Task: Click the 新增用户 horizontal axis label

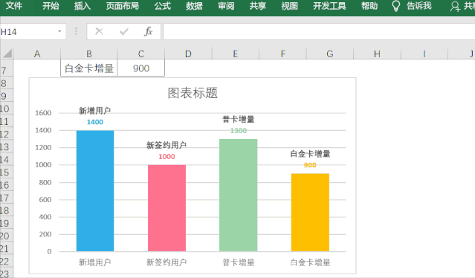Action: pos(95,262)
